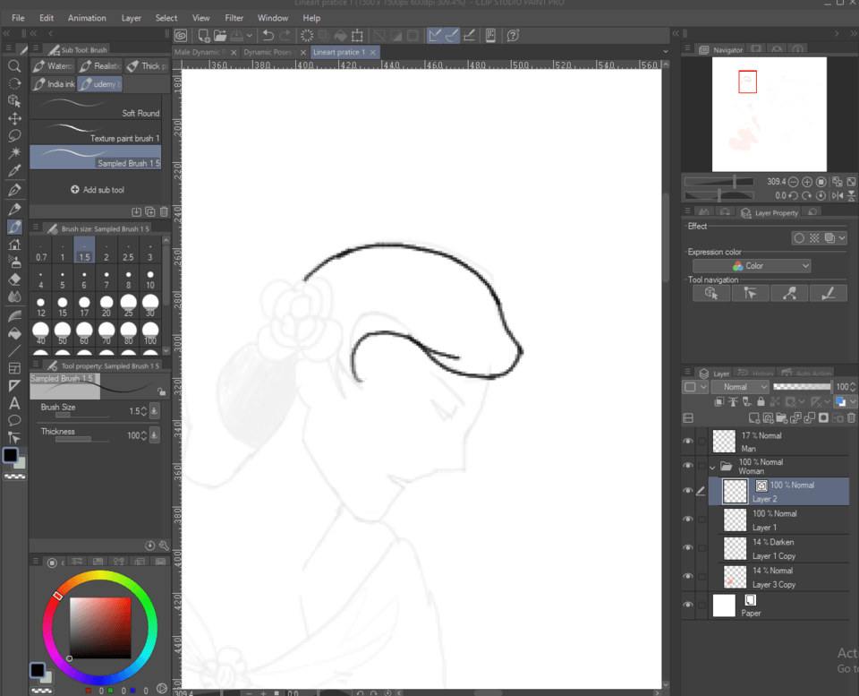Select the Eraser tool
Viewport: 859px width, 696px height.
pos(14,279)
